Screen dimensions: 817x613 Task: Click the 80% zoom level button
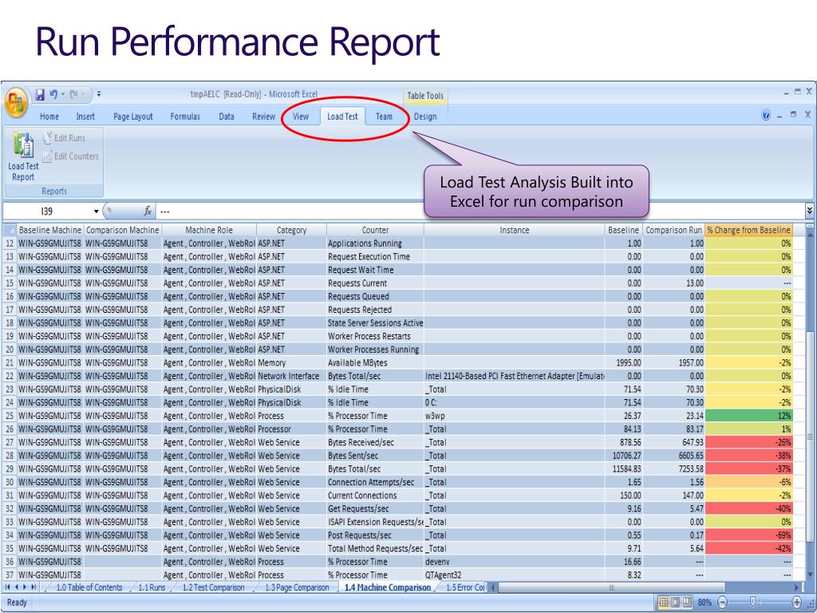point(705,602)
